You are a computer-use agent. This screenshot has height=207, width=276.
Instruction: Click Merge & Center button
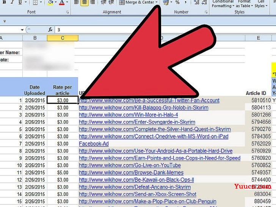[x=136, y=2]
